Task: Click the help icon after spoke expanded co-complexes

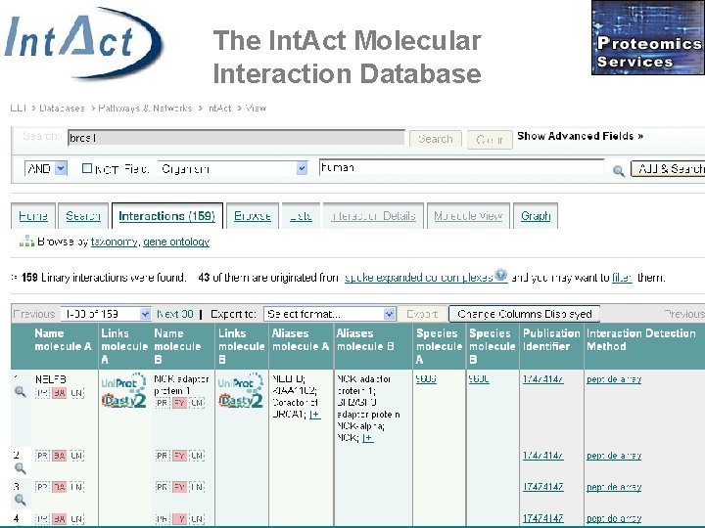Action: (501, 275)
